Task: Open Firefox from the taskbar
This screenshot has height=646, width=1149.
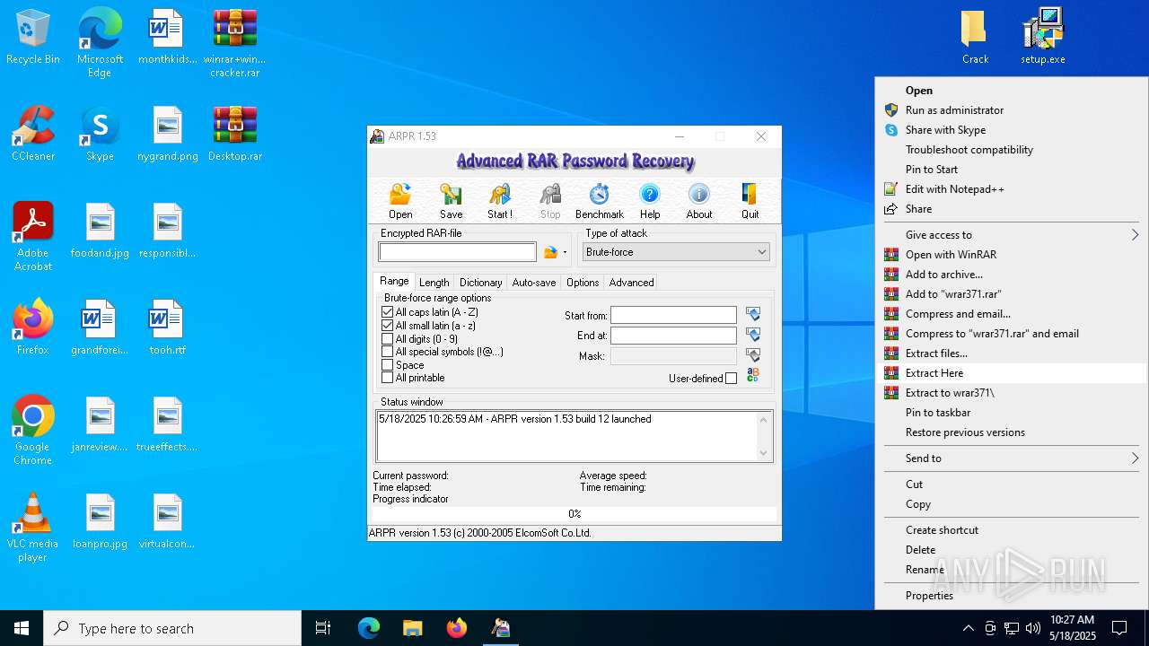Action: click(x=456, y=628)
